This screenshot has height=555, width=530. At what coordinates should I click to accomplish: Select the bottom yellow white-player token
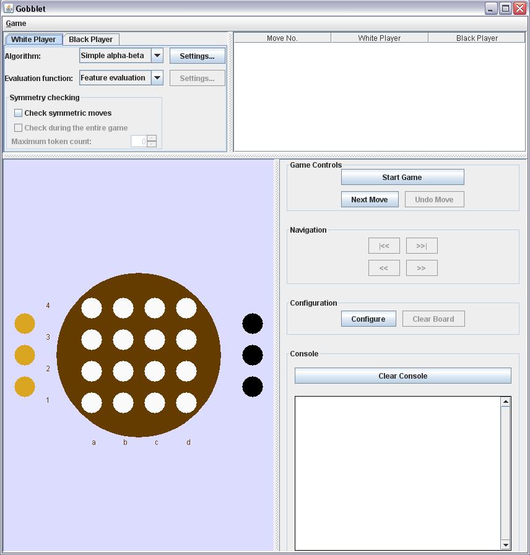tap(25, 387)
